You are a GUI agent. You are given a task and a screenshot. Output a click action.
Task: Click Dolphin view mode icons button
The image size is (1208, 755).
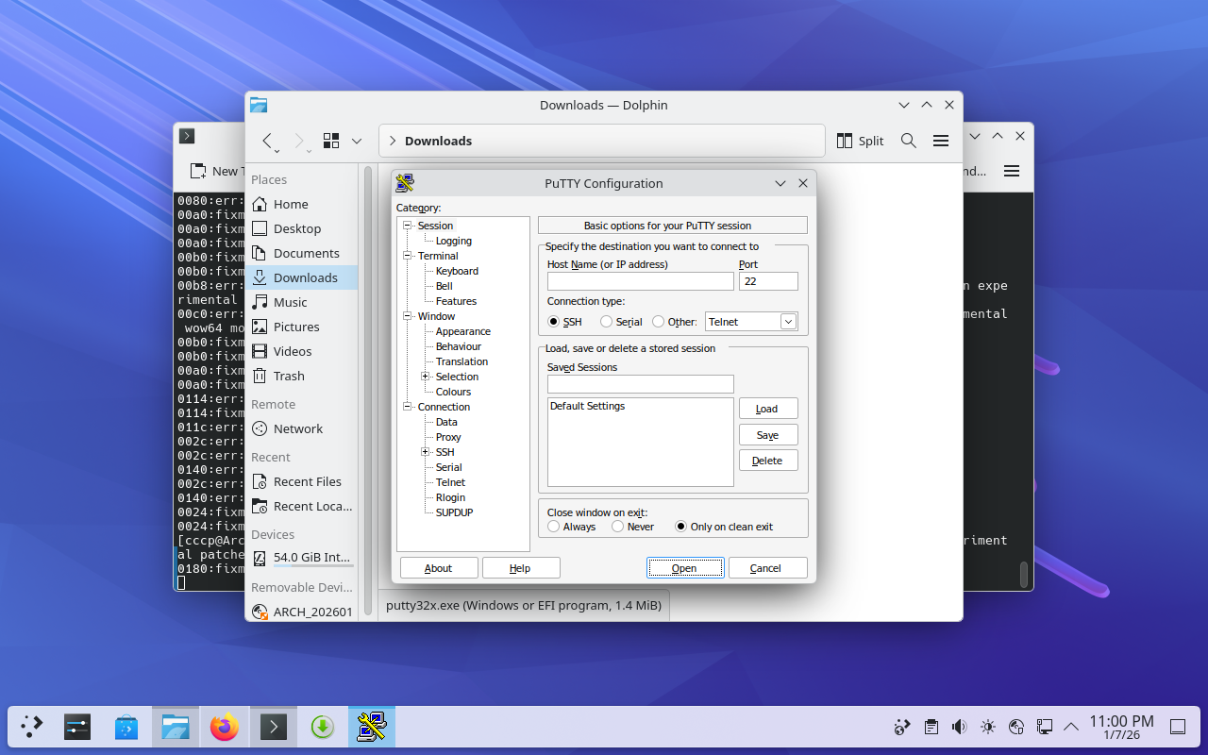coord(331,141)
